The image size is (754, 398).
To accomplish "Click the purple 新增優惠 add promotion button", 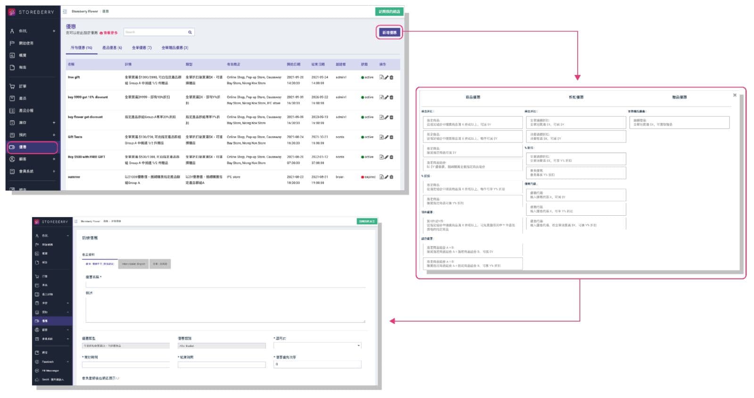I will click(x=389, y=32).
